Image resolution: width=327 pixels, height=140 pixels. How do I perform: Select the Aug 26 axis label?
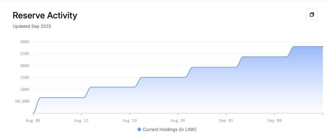coord(178,121)
